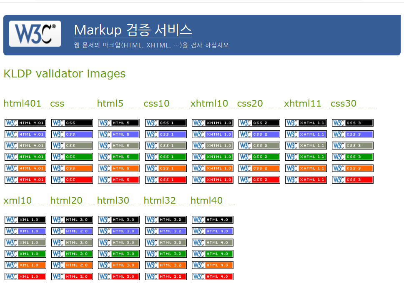Choose the green plain CSS badge

(x=72, y=157)
